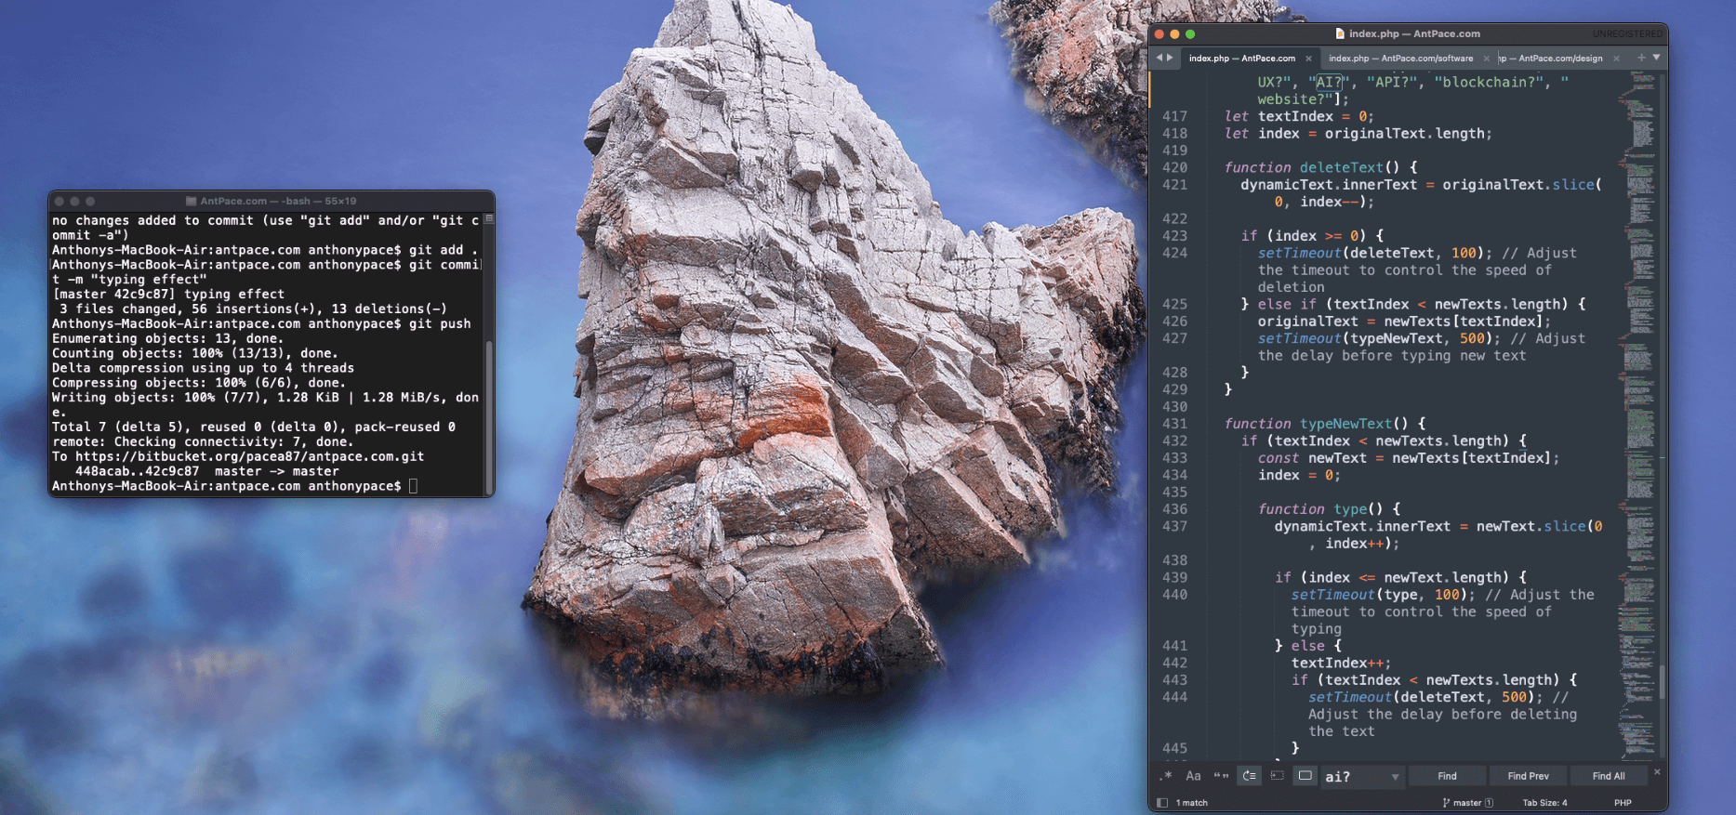This screenshot has width=1736, height=815.
Task: Toggle case sensitive search (Aa)
Action: tap(1193, 776)
